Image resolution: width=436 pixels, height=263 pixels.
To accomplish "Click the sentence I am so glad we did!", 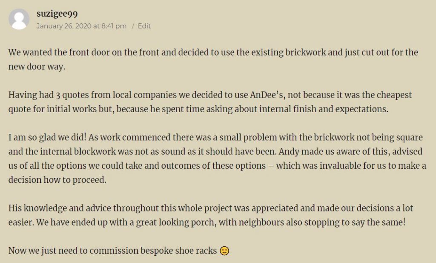I will [47, 138].
